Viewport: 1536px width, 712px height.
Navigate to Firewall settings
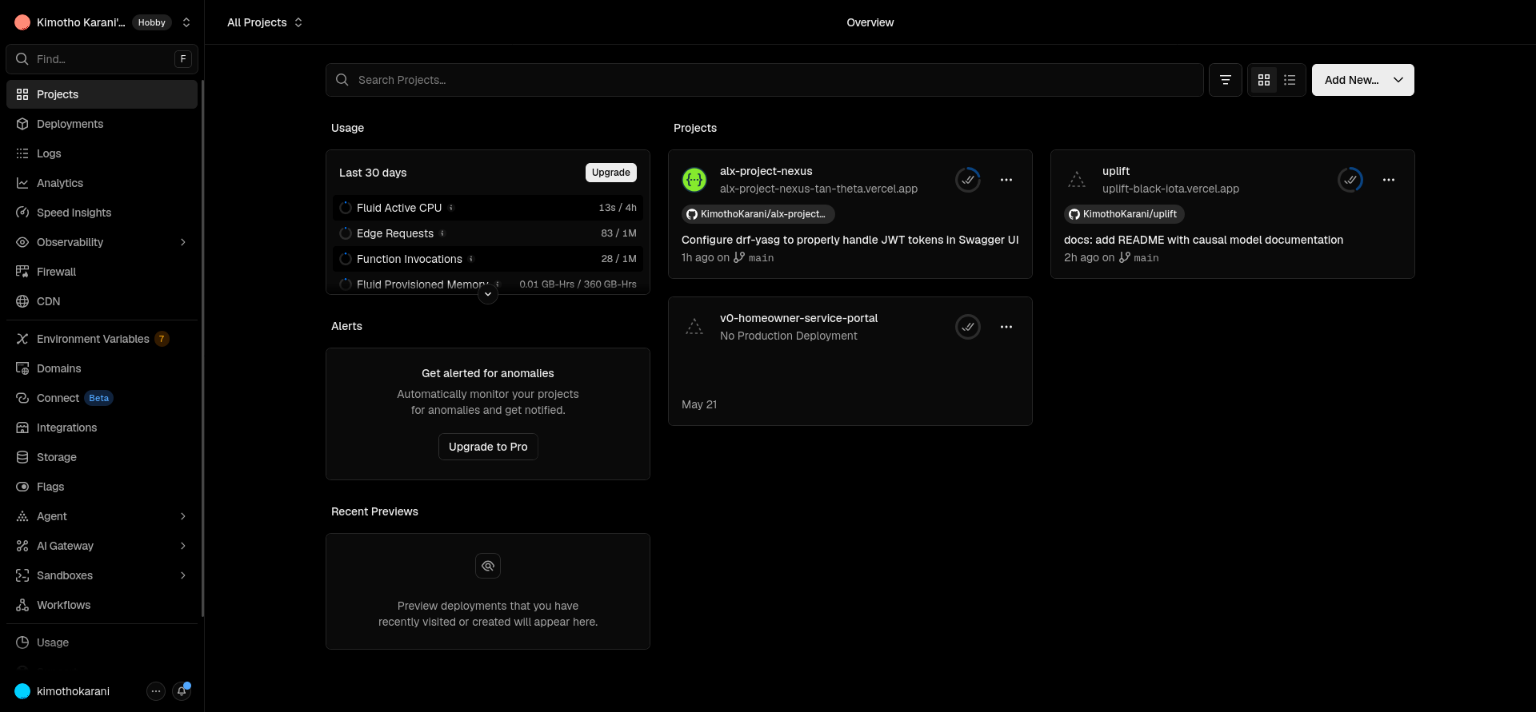point(102,272)
